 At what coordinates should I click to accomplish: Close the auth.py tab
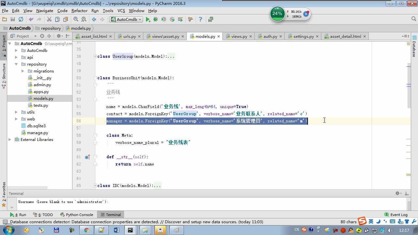(281, 37)
